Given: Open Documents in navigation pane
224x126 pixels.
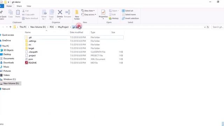Looking at the screenshot, I should 8,58.
